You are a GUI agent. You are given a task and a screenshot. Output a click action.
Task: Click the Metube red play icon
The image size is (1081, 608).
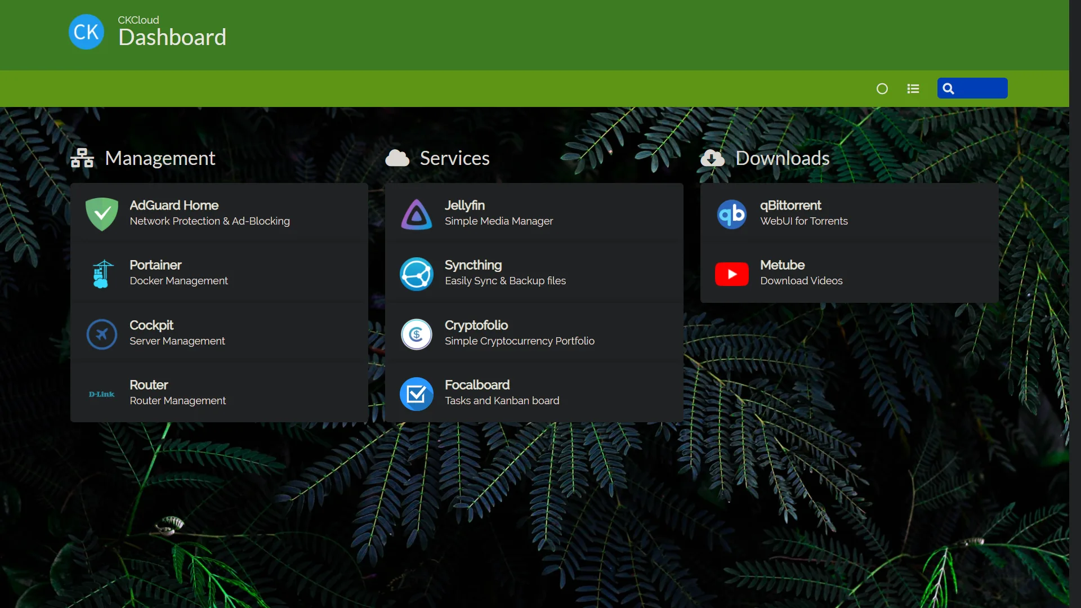(x=731, y=274)
